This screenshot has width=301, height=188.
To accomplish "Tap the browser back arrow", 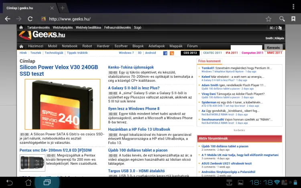I will 7,19.
